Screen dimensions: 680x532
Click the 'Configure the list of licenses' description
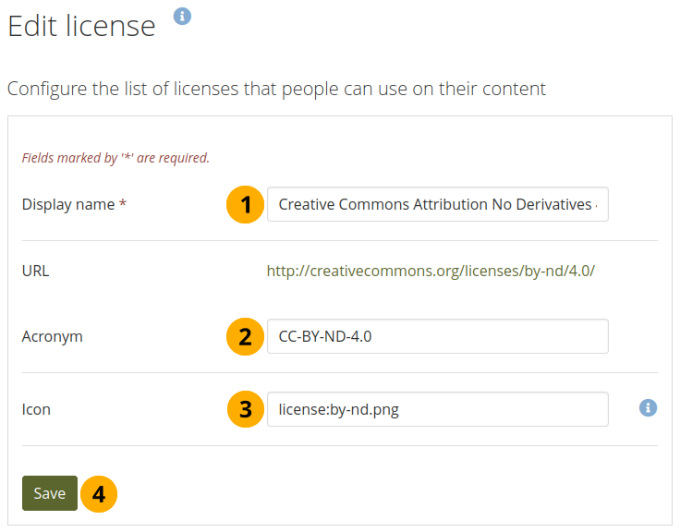click(x=276, y=90)
